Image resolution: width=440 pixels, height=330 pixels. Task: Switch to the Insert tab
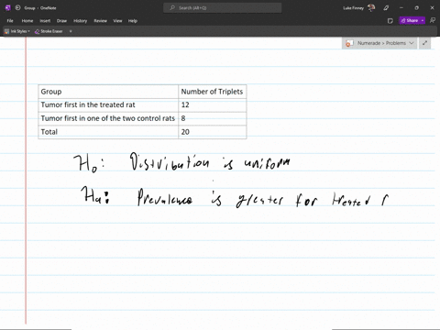coord(45,21)
